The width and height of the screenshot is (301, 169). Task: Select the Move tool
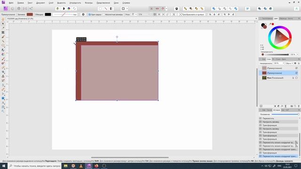point(3,23)
